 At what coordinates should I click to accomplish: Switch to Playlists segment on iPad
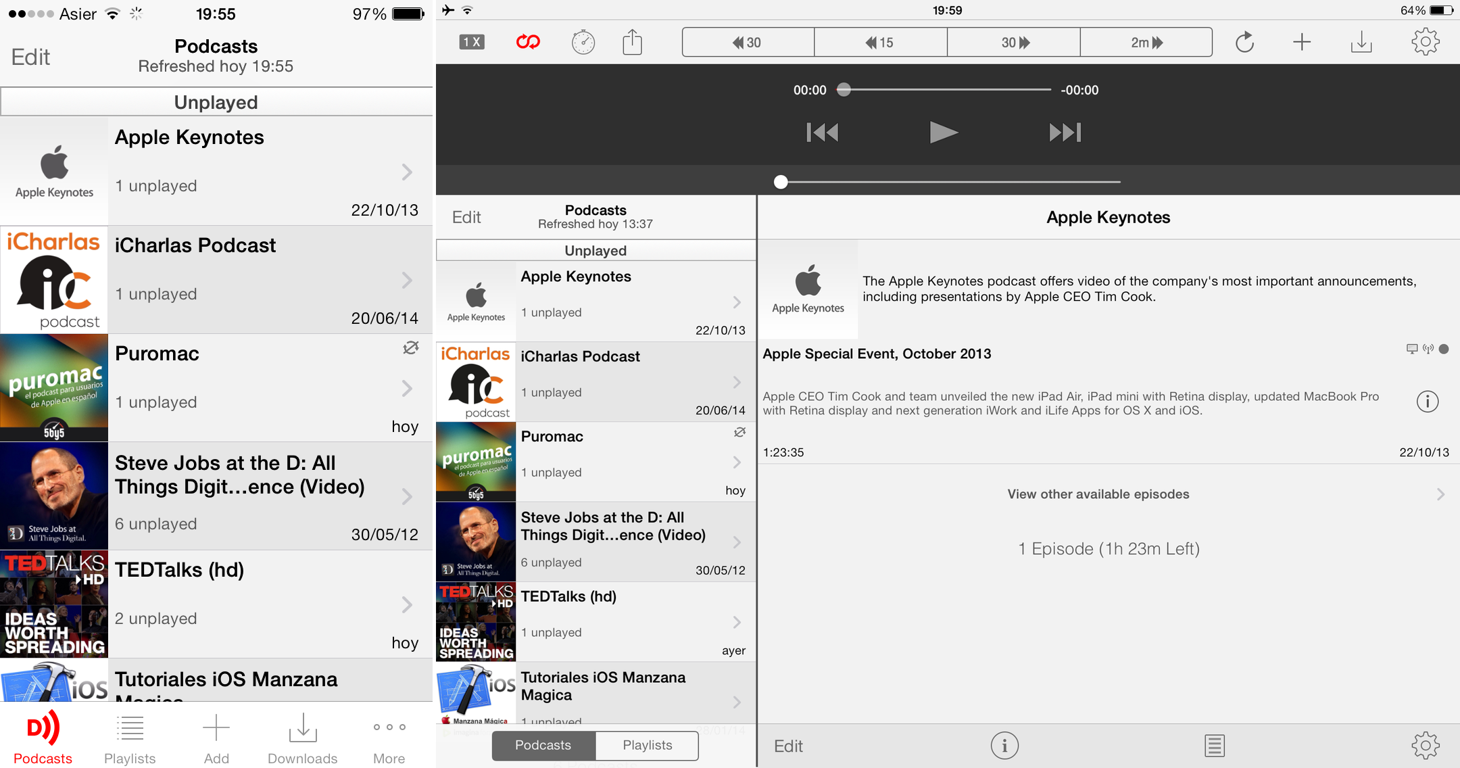647,745
